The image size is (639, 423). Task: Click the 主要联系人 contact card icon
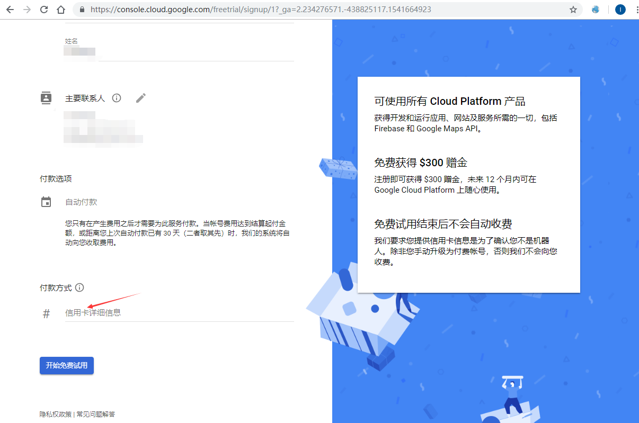46,98
